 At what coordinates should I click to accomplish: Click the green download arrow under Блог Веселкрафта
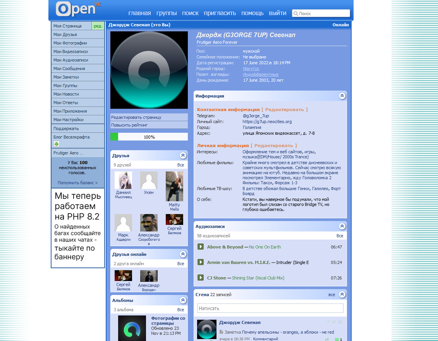[57, 144]
